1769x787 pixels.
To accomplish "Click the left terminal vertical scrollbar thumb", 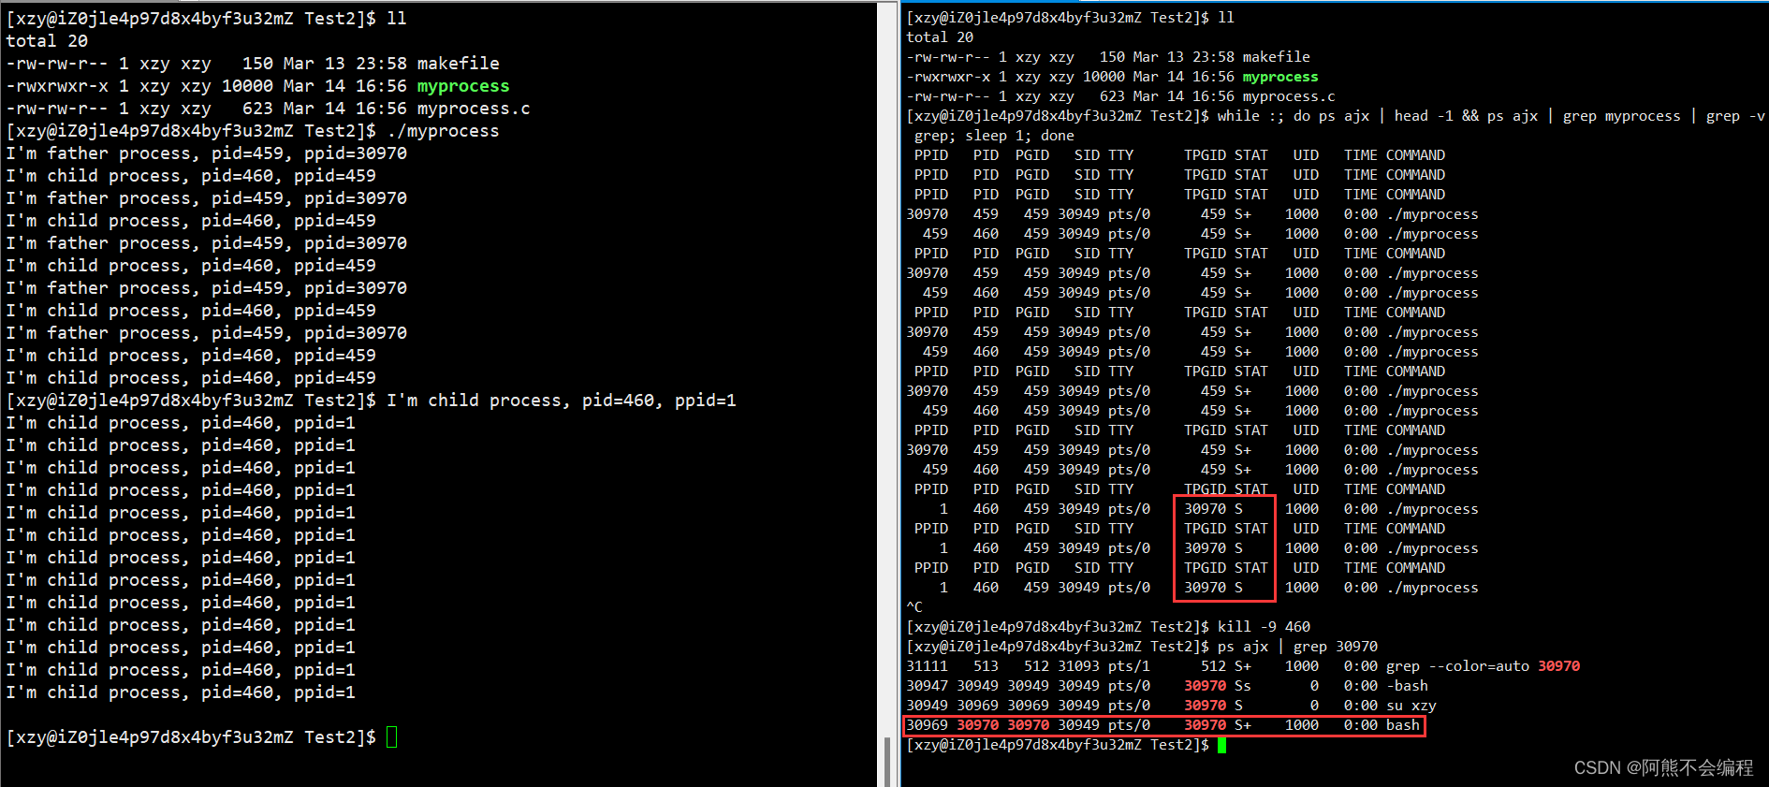I will coord(886,763).
